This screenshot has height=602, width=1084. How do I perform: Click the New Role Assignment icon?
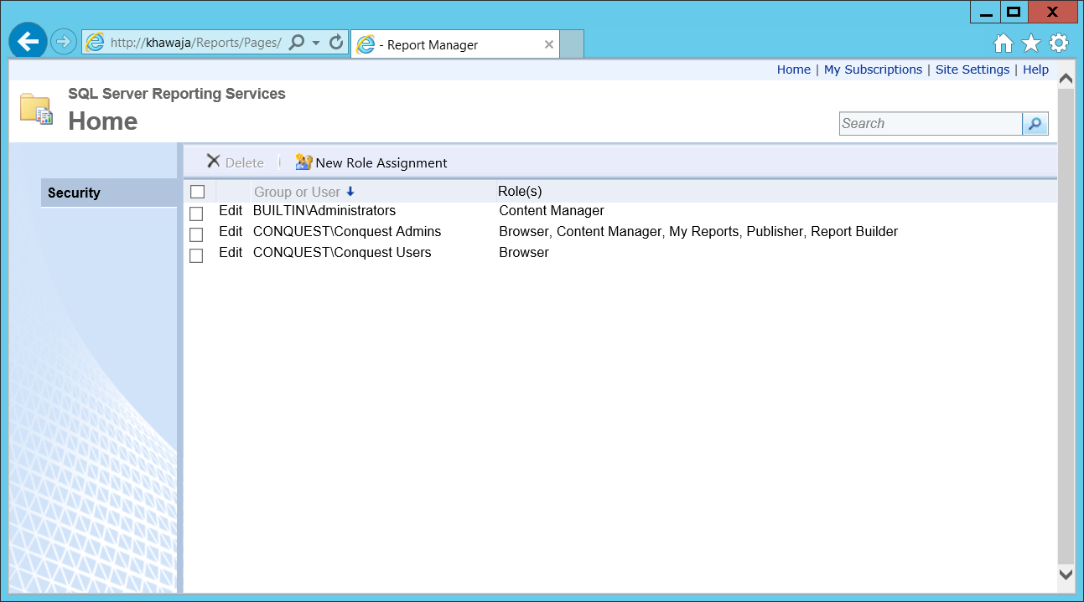(303, 162)
